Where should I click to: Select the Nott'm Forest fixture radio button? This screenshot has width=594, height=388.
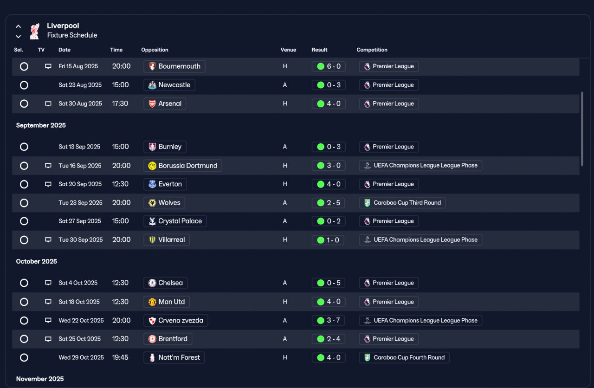click(x=24, y=357)
